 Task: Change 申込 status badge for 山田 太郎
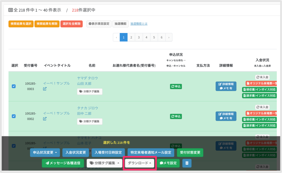tap(176, 86)
